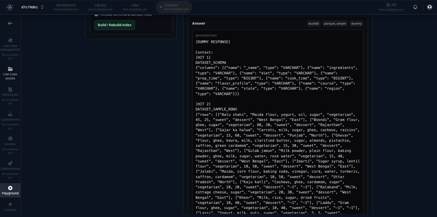Go back with the sidebar arrow
This screenshot has width=437, height=217.
pyautogui.click(x=10, y=23)
